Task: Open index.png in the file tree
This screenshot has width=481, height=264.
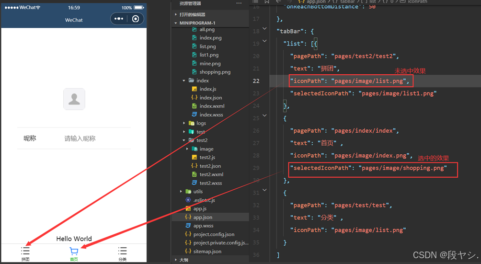Action: [210, 38]
